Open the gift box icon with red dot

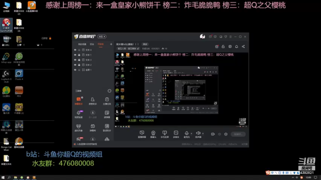coord(217,46)
